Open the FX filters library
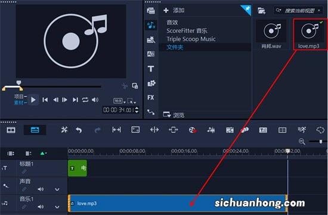This screenshot has width=328, height=215. (151, 97)
